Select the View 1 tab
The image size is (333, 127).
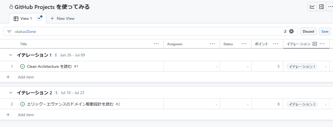coord(24,18)
